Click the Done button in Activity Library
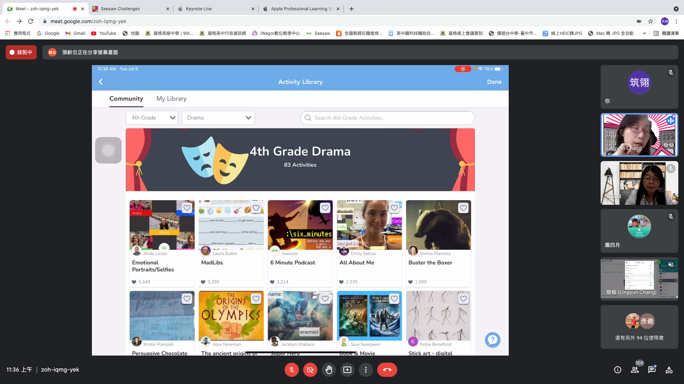 [x=494, y=82]
